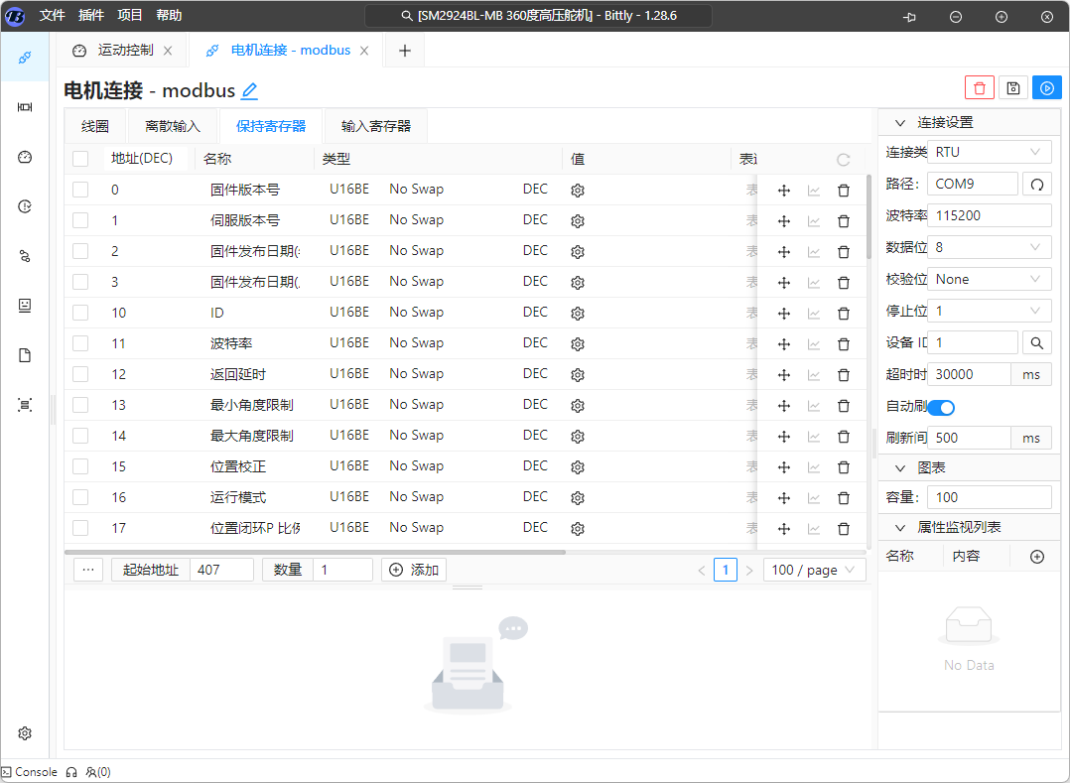Screen dimensions: 1070x783
Task: Open the 100 / page size dropdown
Action: click(814, 570)
